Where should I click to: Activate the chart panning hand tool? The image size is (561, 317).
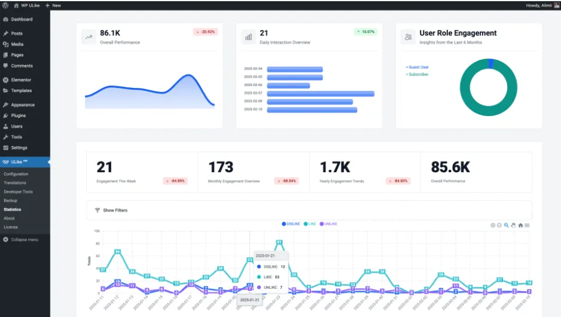tap(513, 225)
